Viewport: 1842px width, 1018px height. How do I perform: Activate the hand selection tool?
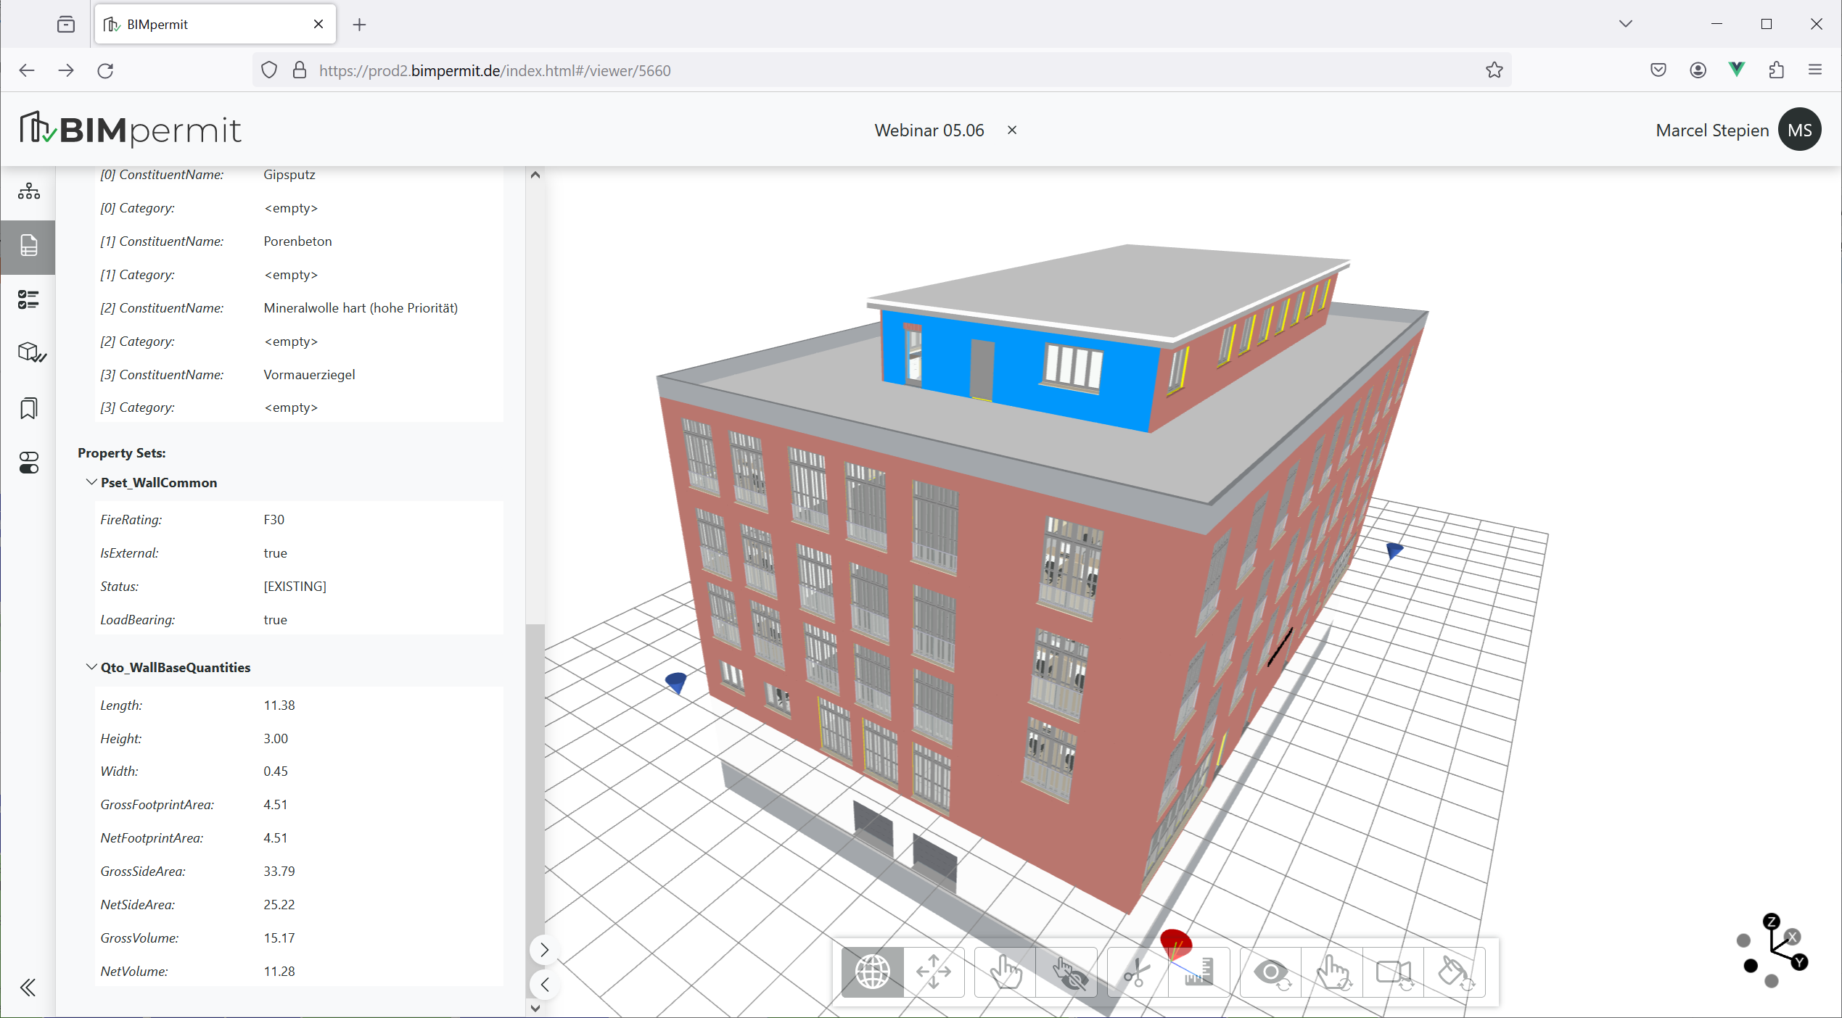pyautogui.click(x=1006, y=972)
